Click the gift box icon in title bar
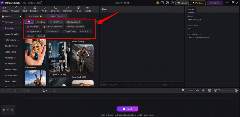 [x=157, y=3]
